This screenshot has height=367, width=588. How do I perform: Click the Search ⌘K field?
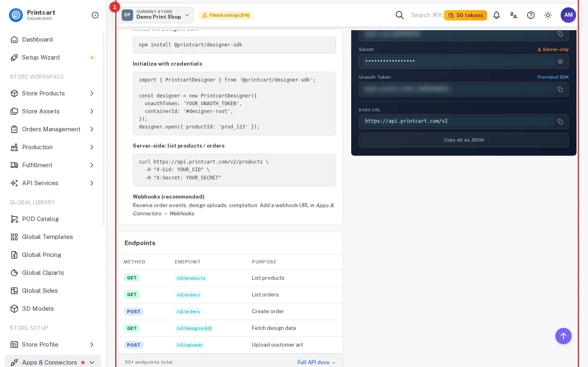pos(426,15)
